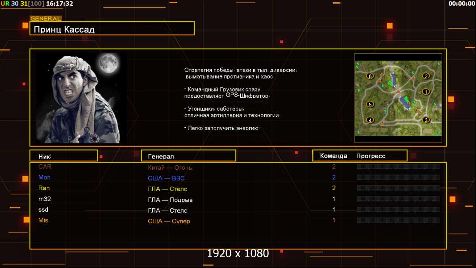The image size is (476, 268).
Task: Click team number 1 in ssd's row
Action: tap(334, 209)
